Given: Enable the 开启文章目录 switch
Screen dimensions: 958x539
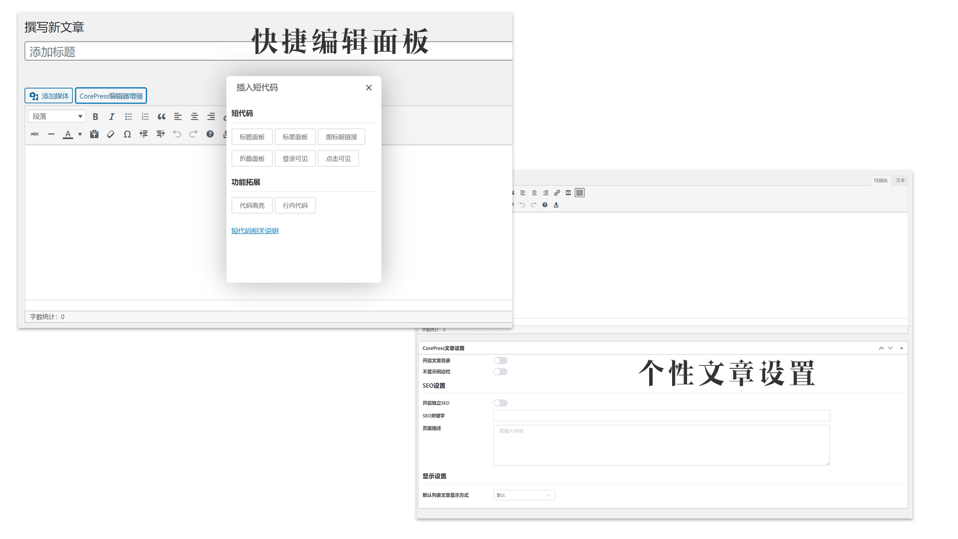Looking at the screenshot, I should pyautogui.click(x=500, y=360).
